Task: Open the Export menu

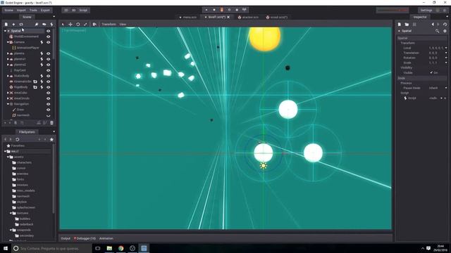Action: click(45, 10)
